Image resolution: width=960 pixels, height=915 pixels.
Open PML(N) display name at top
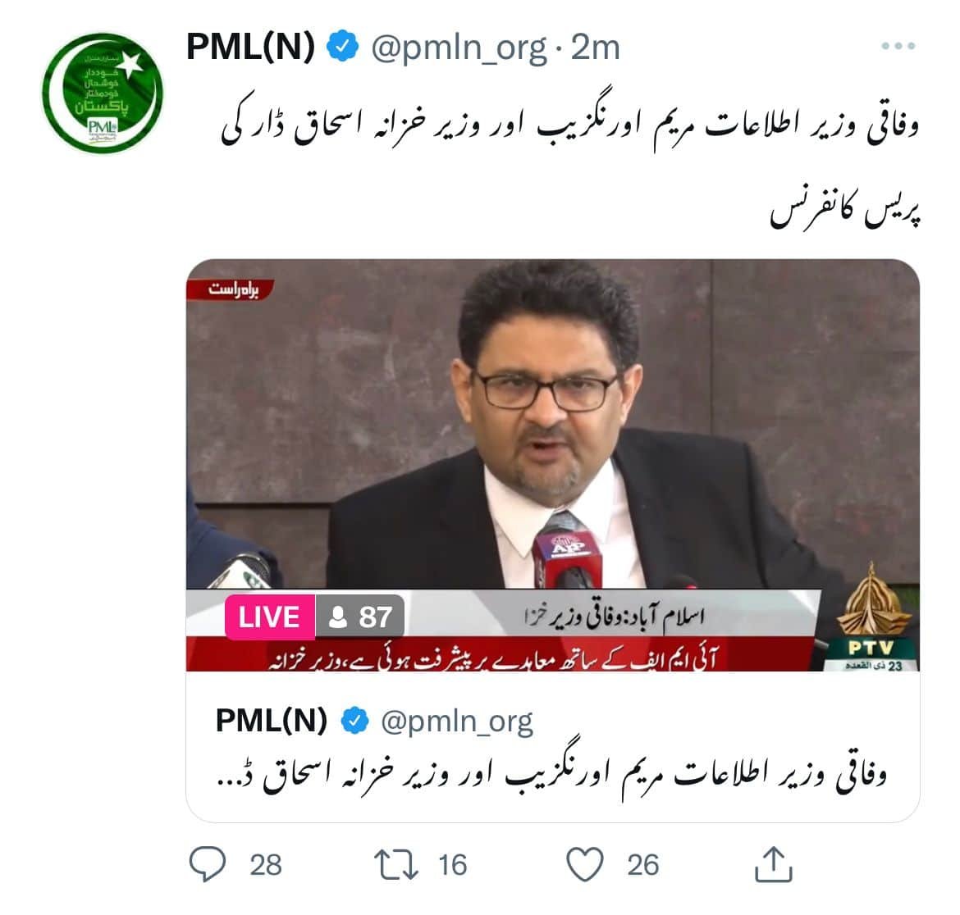(250, 47)
